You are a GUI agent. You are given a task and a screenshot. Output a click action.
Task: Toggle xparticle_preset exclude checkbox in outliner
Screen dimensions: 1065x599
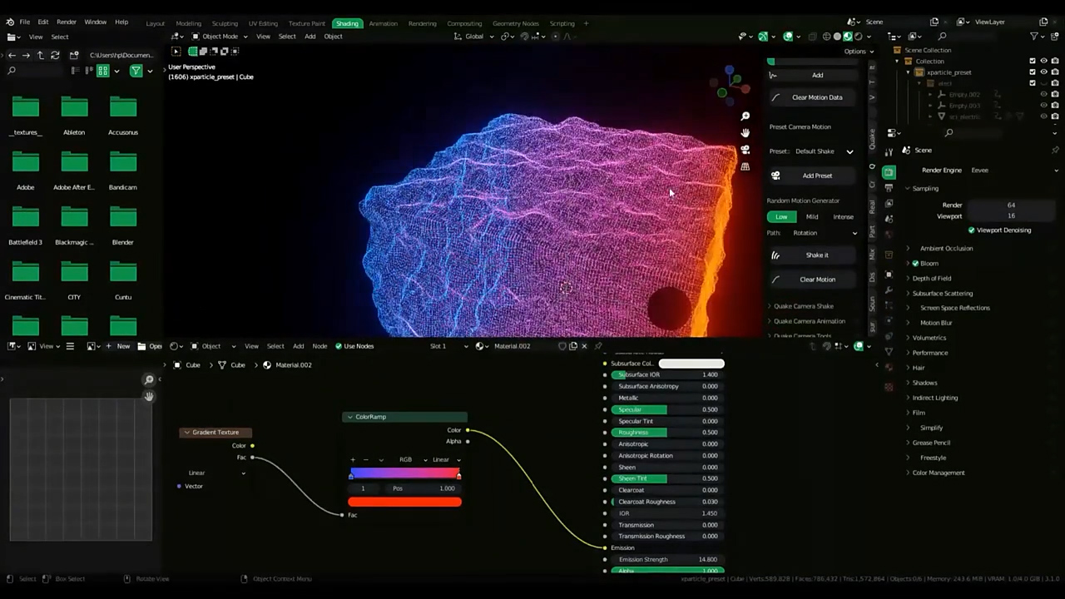coord(1033,72)
